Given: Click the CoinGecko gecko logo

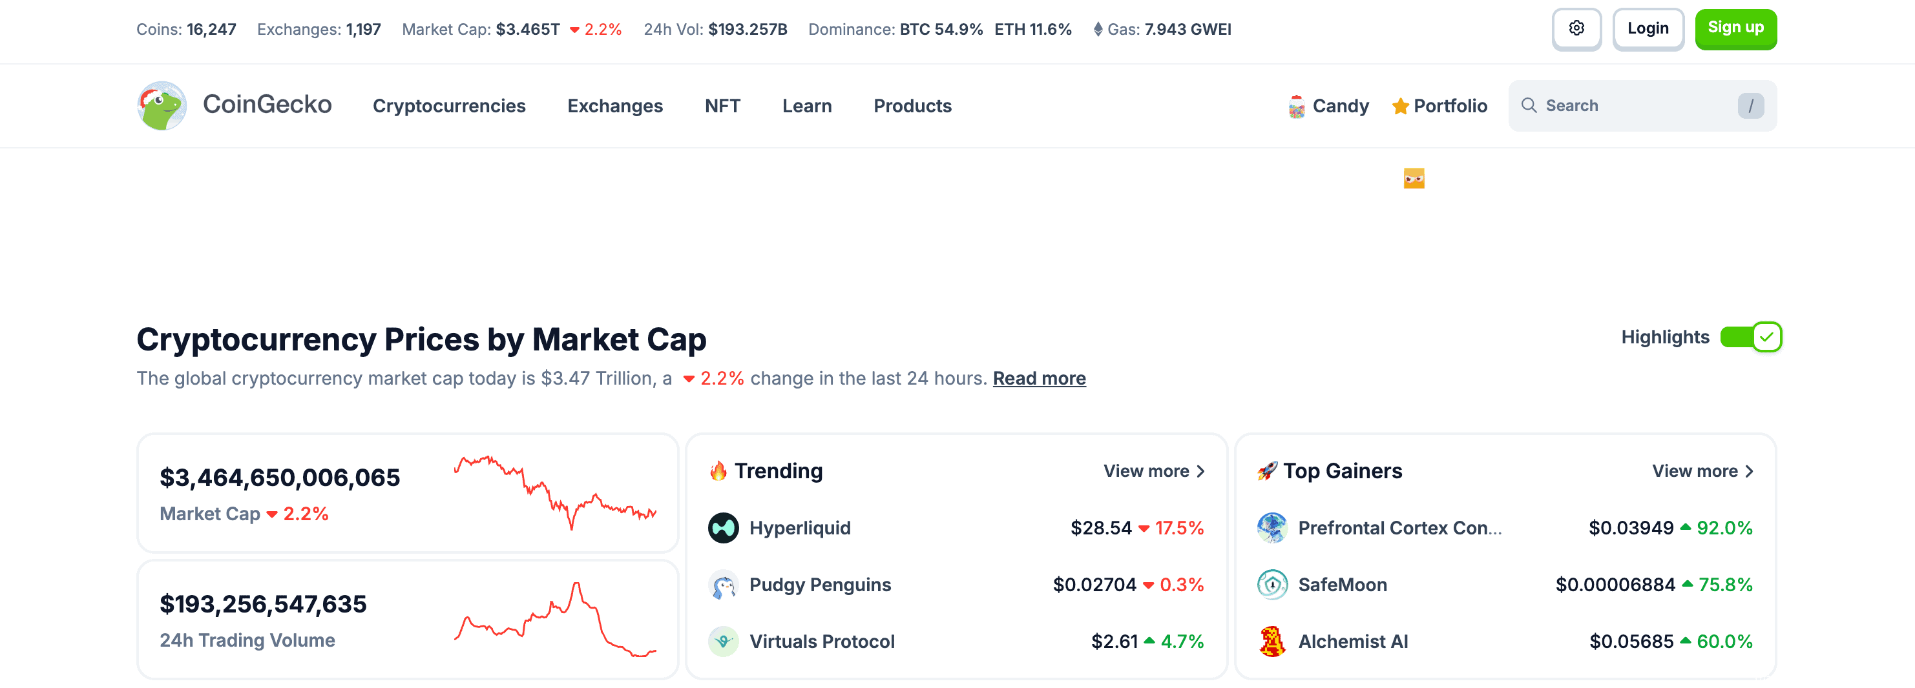Looking at the screenshot, I should [x=162, y=105].
